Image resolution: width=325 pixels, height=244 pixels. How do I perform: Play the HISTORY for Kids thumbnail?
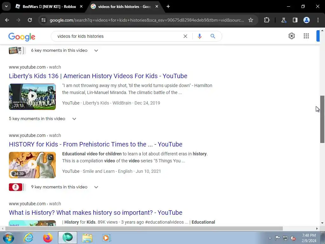[x=32, y=165]
